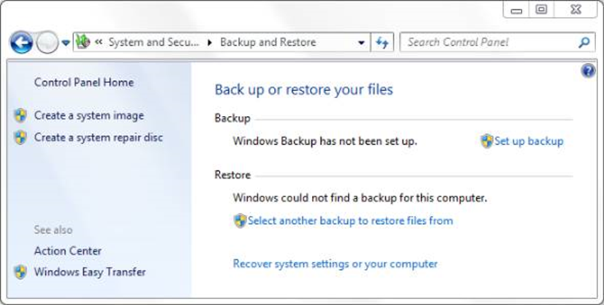Screen dimensions: 604x305
Task: Select System and Security breadcrumb
Action: 153,43
